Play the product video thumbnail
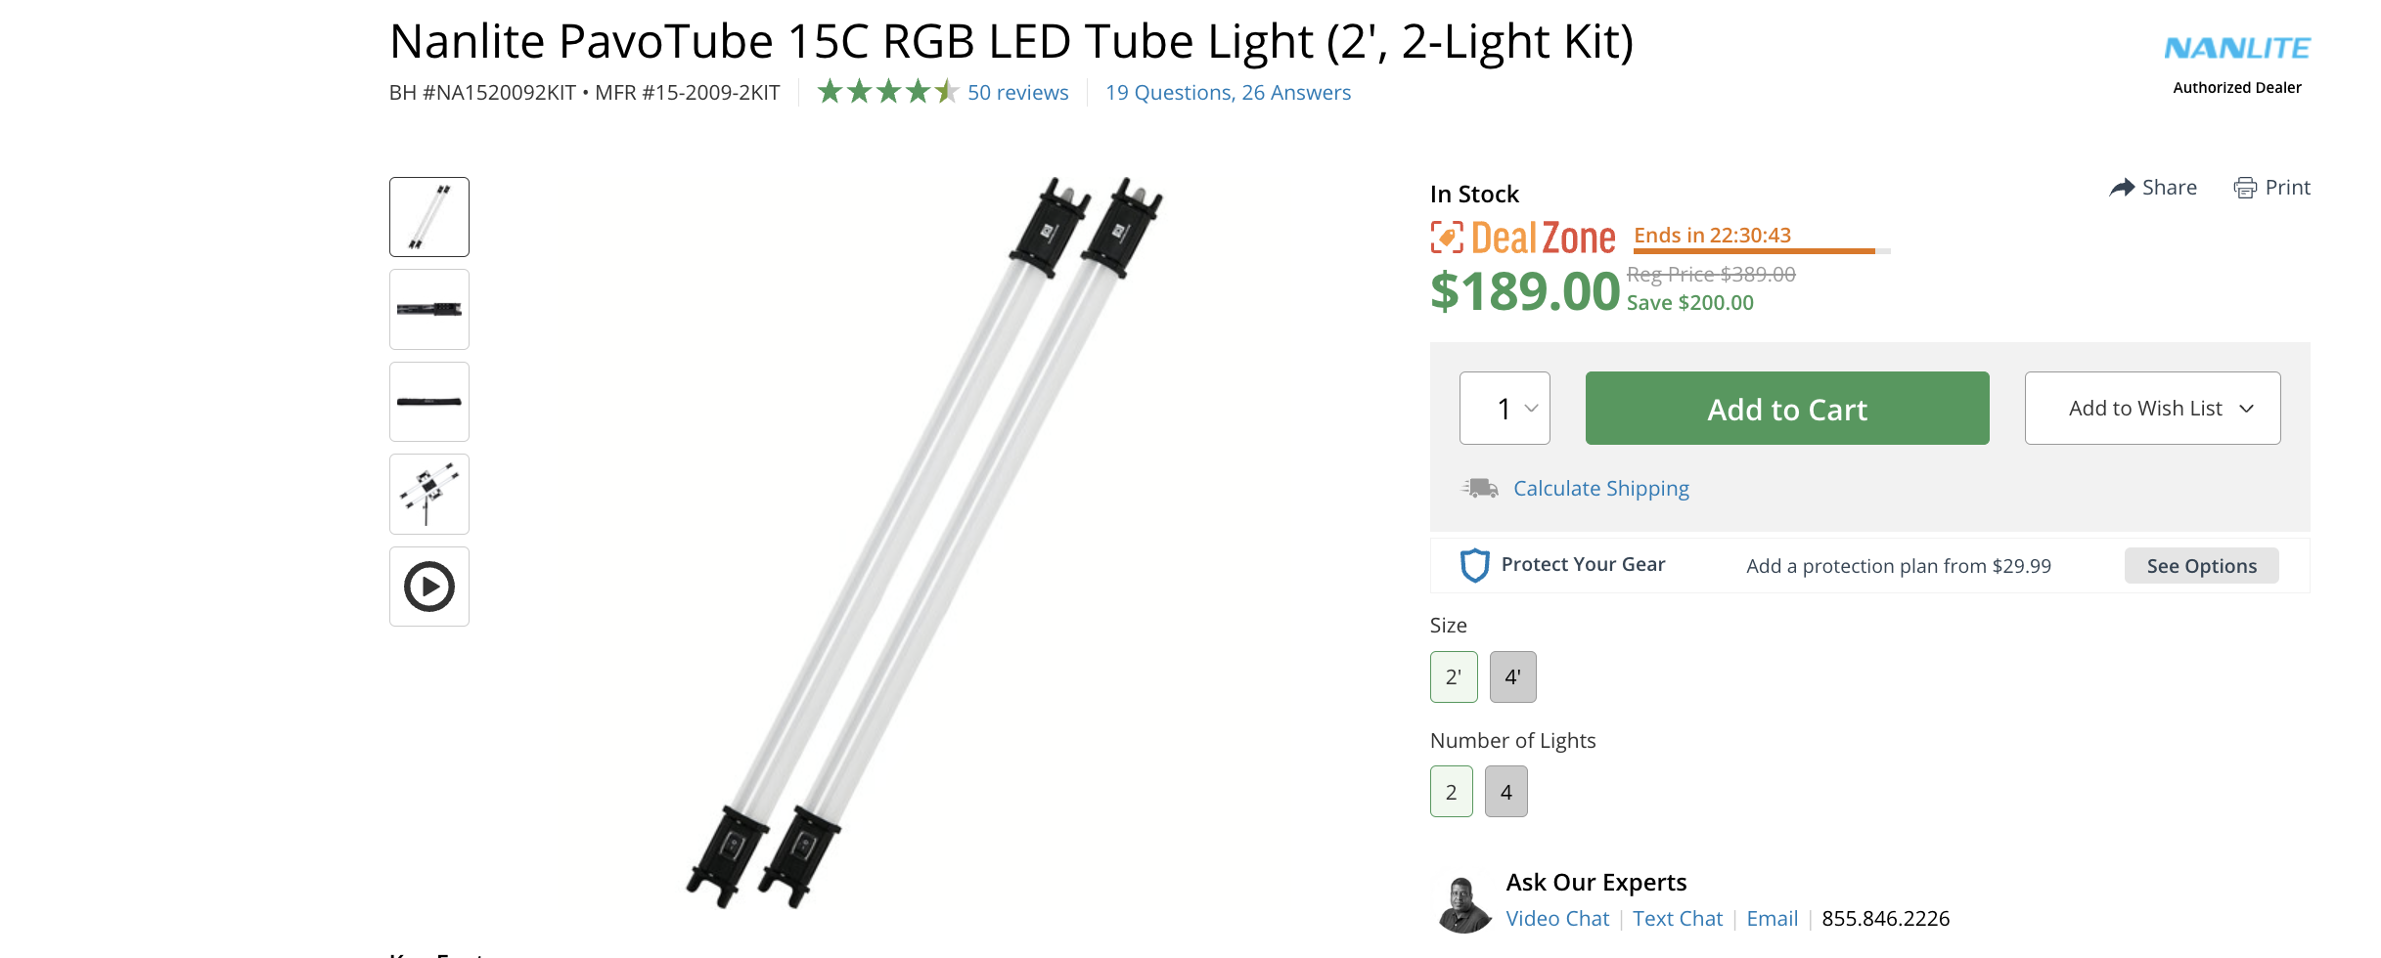This screenshot has height=958, width=2381. pos(429,587)
